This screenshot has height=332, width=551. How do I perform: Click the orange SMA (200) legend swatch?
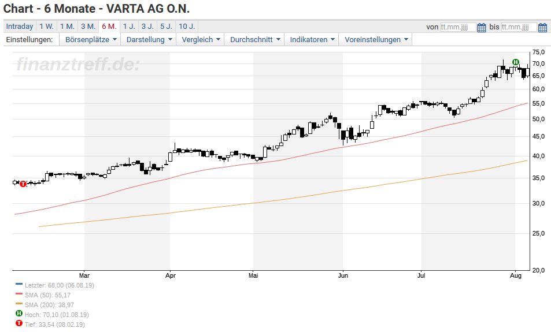(19, 304)
